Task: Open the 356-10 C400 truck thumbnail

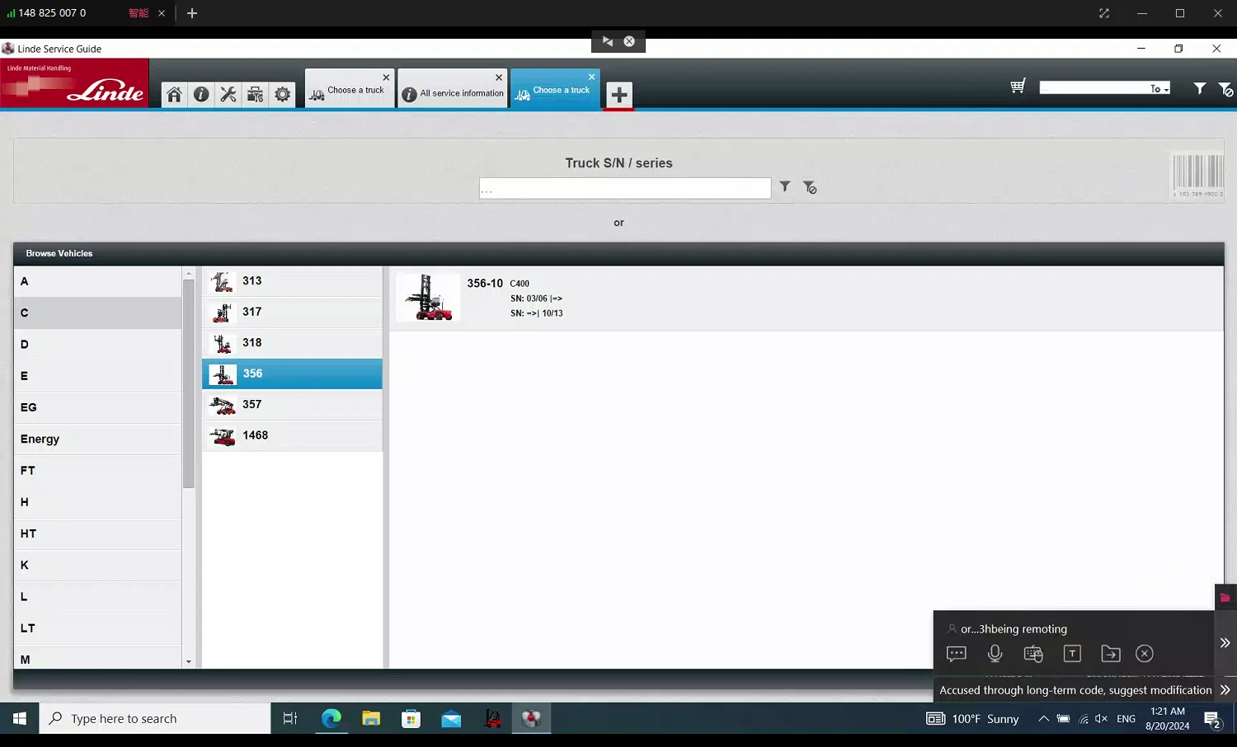Action: click(428, 297)
